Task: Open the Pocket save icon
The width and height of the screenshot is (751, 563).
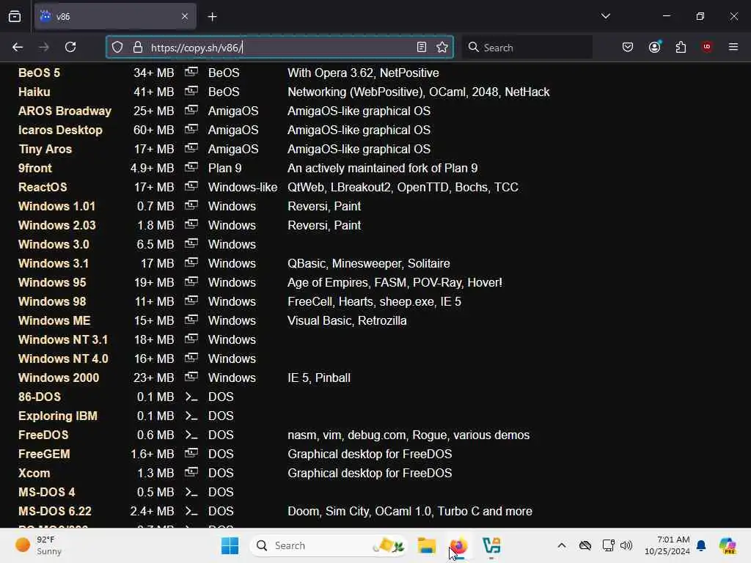Action: click(x=628, y=47)
